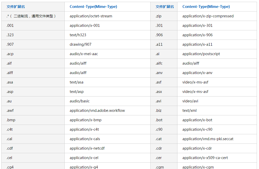The width and height of the screenshot is (259, 169).
Task: Select the '.bot' extension cell
Action: (x=164, y=120)
